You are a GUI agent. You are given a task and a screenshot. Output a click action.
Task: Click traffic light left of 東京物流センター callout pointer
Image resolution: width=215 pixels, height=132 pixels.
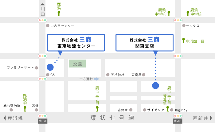[42, 56]
